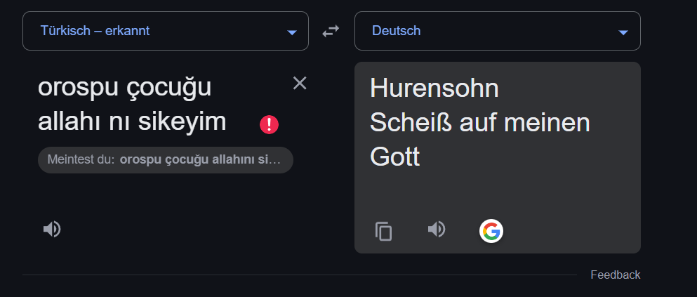Expand the target language dropdown arrow
The image size is (697, 297).
click(x=623, y=32)
